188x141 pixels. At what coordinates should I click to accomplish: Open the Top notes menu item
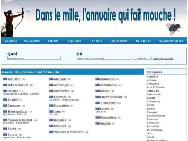(x=75, y=41)
